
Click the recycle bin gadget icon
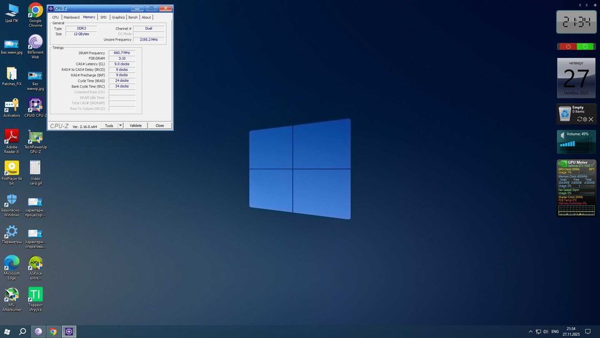[x=565, y=113]
